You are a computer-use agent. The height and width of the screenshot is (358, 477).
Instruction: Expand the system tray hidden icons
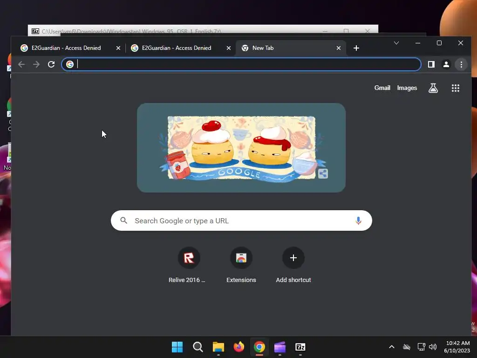click(x=392, y=347)
